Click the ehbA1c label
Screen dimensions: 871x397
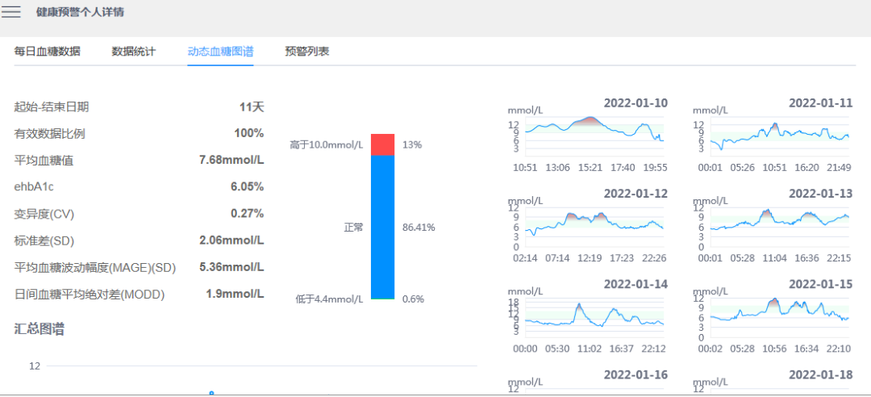[x=34, y=187]
